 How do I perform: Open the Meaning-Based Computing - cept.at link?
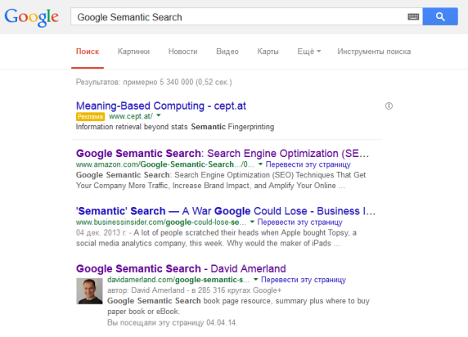[x=161, y=106]
